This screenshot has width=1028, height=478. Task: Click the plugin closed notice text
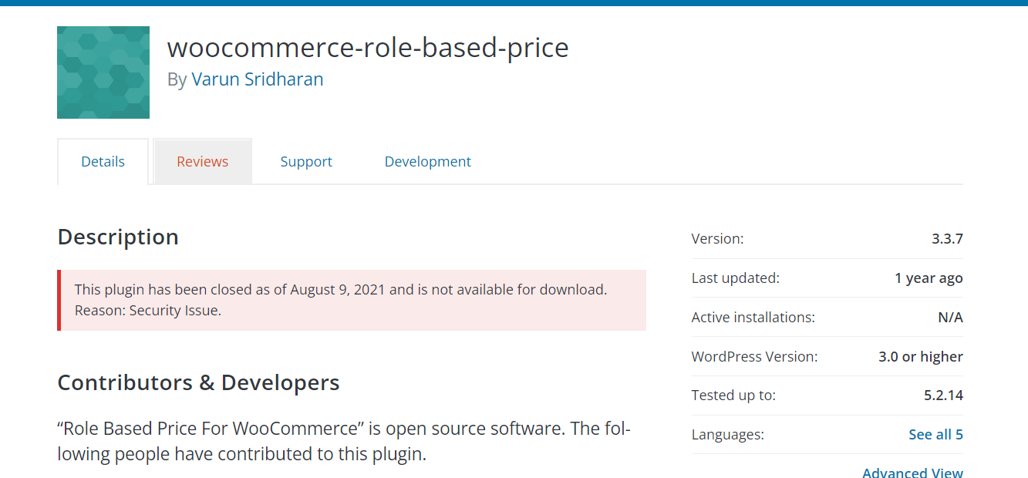[x=341, y=290]
